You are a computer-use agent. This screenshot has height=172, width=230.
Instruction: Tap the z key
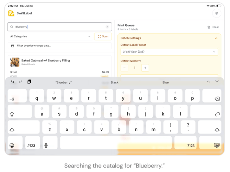50,127
